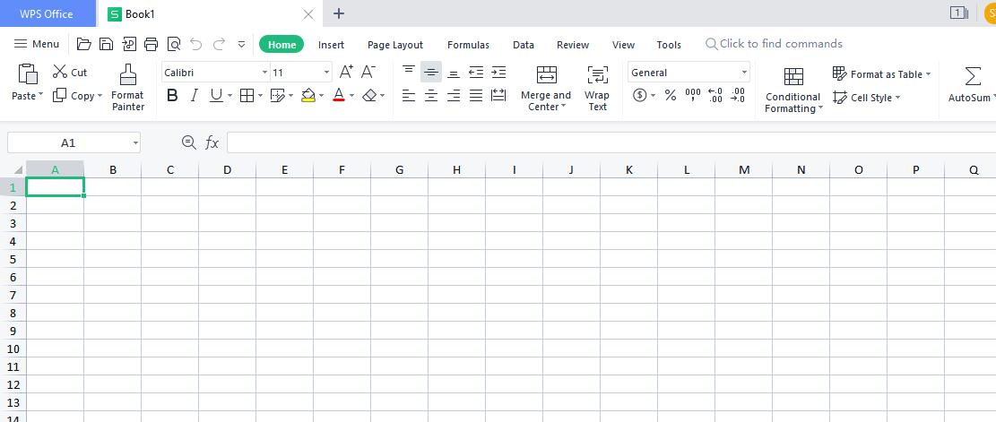Viewport: 996px width, 422px height.
Task: Open a file with the folder icon
Action: pos(84,44)
